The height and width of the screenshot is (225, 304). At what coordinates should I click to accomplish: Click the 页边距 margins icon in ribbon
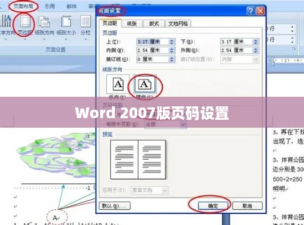click(x=25, y=22)
